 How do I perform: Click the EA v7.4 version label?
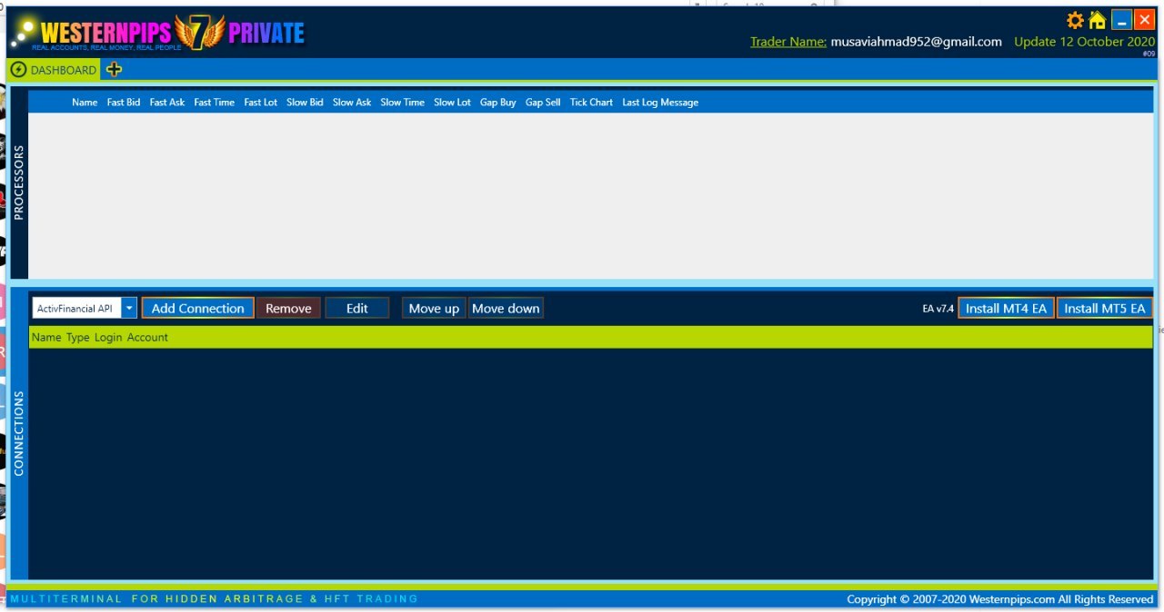tap(938, 309)
